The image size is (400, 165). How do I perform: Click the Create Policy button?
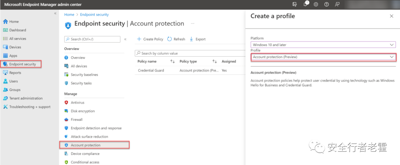pyautogui.click(x=150, y=39)
